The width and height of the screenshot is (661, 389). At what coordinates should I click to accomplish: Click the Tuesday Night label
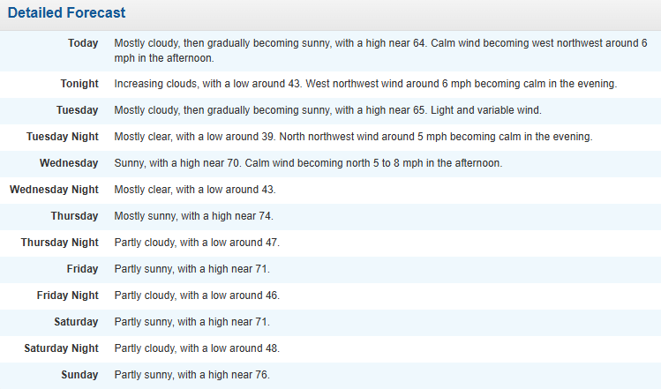(62, 137)
